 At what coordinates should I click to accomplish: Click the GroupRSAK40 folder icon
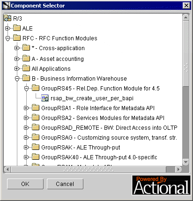coord(36,157)
